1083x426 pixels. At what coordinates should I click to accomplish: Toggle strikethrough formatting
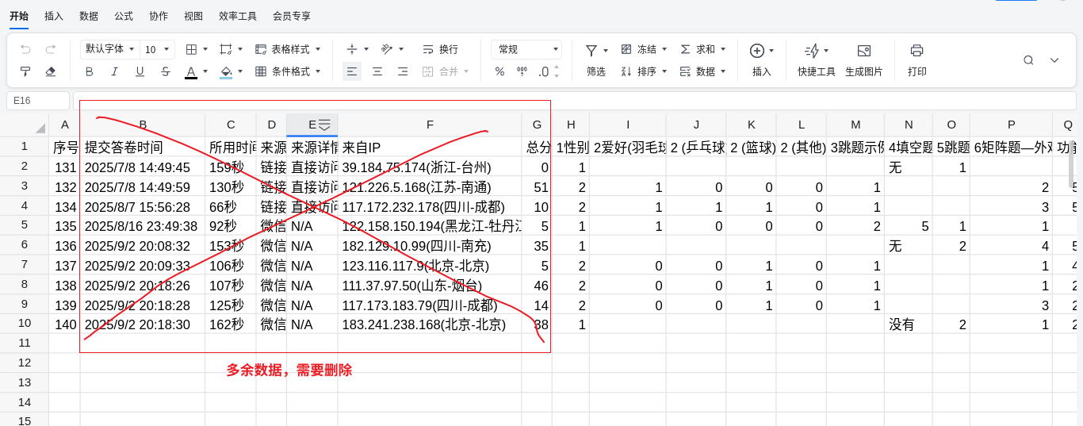(x=165, y=71)
